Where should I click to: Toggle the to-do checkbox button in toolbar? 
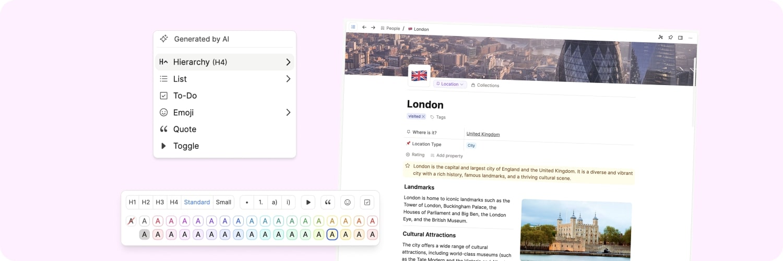[367, 203]
